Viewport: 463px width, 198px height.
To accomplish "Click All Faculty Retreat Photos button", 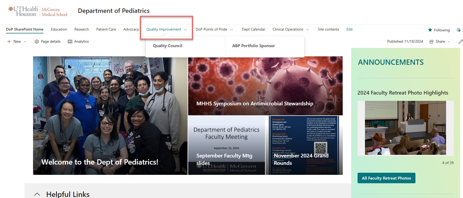I will pyautogui.click(x=386, y=178).
